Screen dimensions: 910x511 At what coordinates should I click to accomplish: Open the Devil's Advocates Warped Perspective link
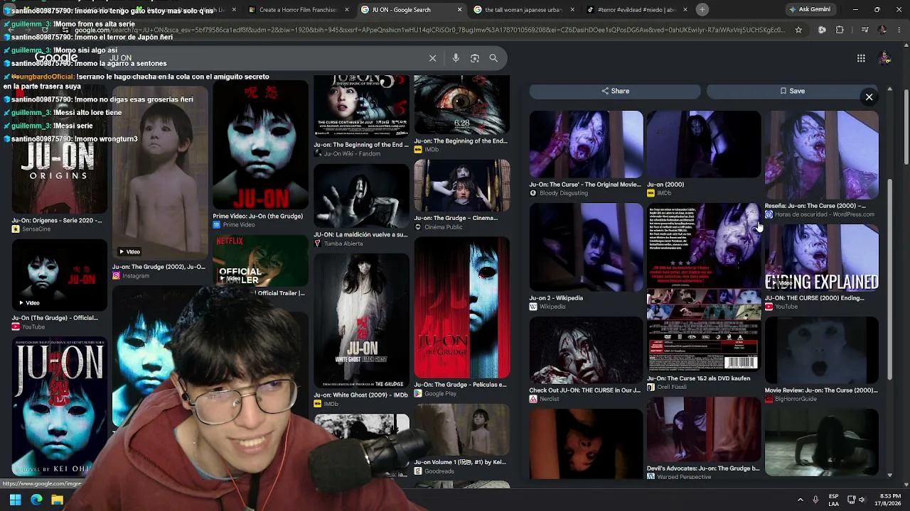coord(703,468)
